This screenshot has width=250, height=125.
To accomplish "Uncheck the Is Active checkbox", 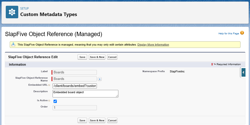I will (55, 101).
